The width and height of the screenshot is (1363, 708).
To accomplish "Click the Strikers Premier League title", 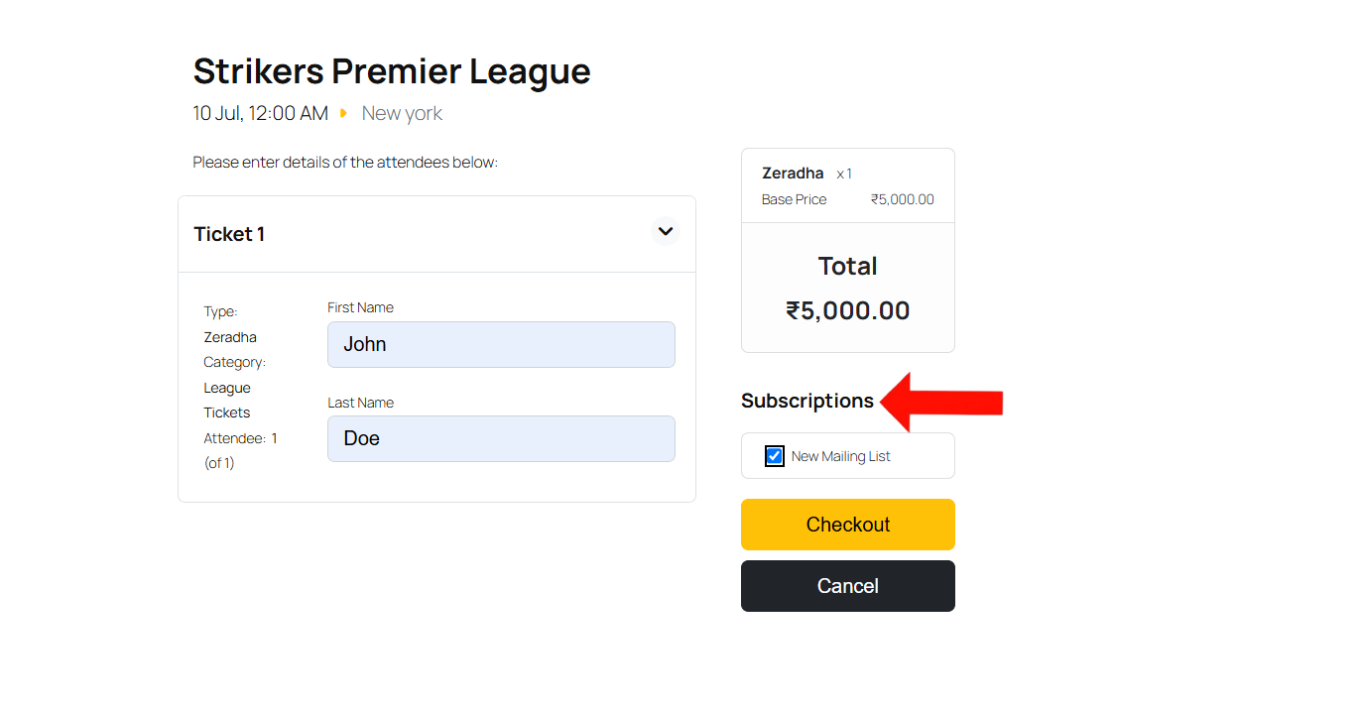I will point(392,71).
